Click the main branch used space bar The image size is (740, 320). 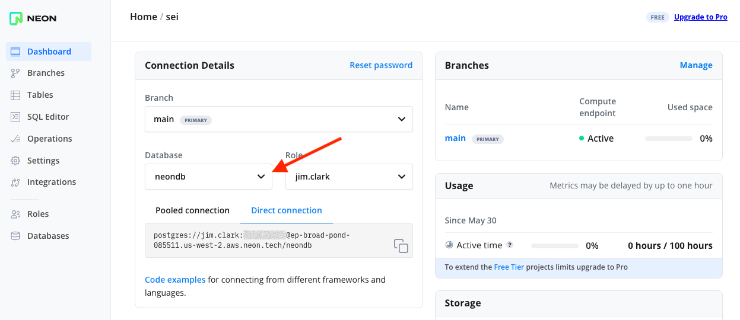coord(668,139)
